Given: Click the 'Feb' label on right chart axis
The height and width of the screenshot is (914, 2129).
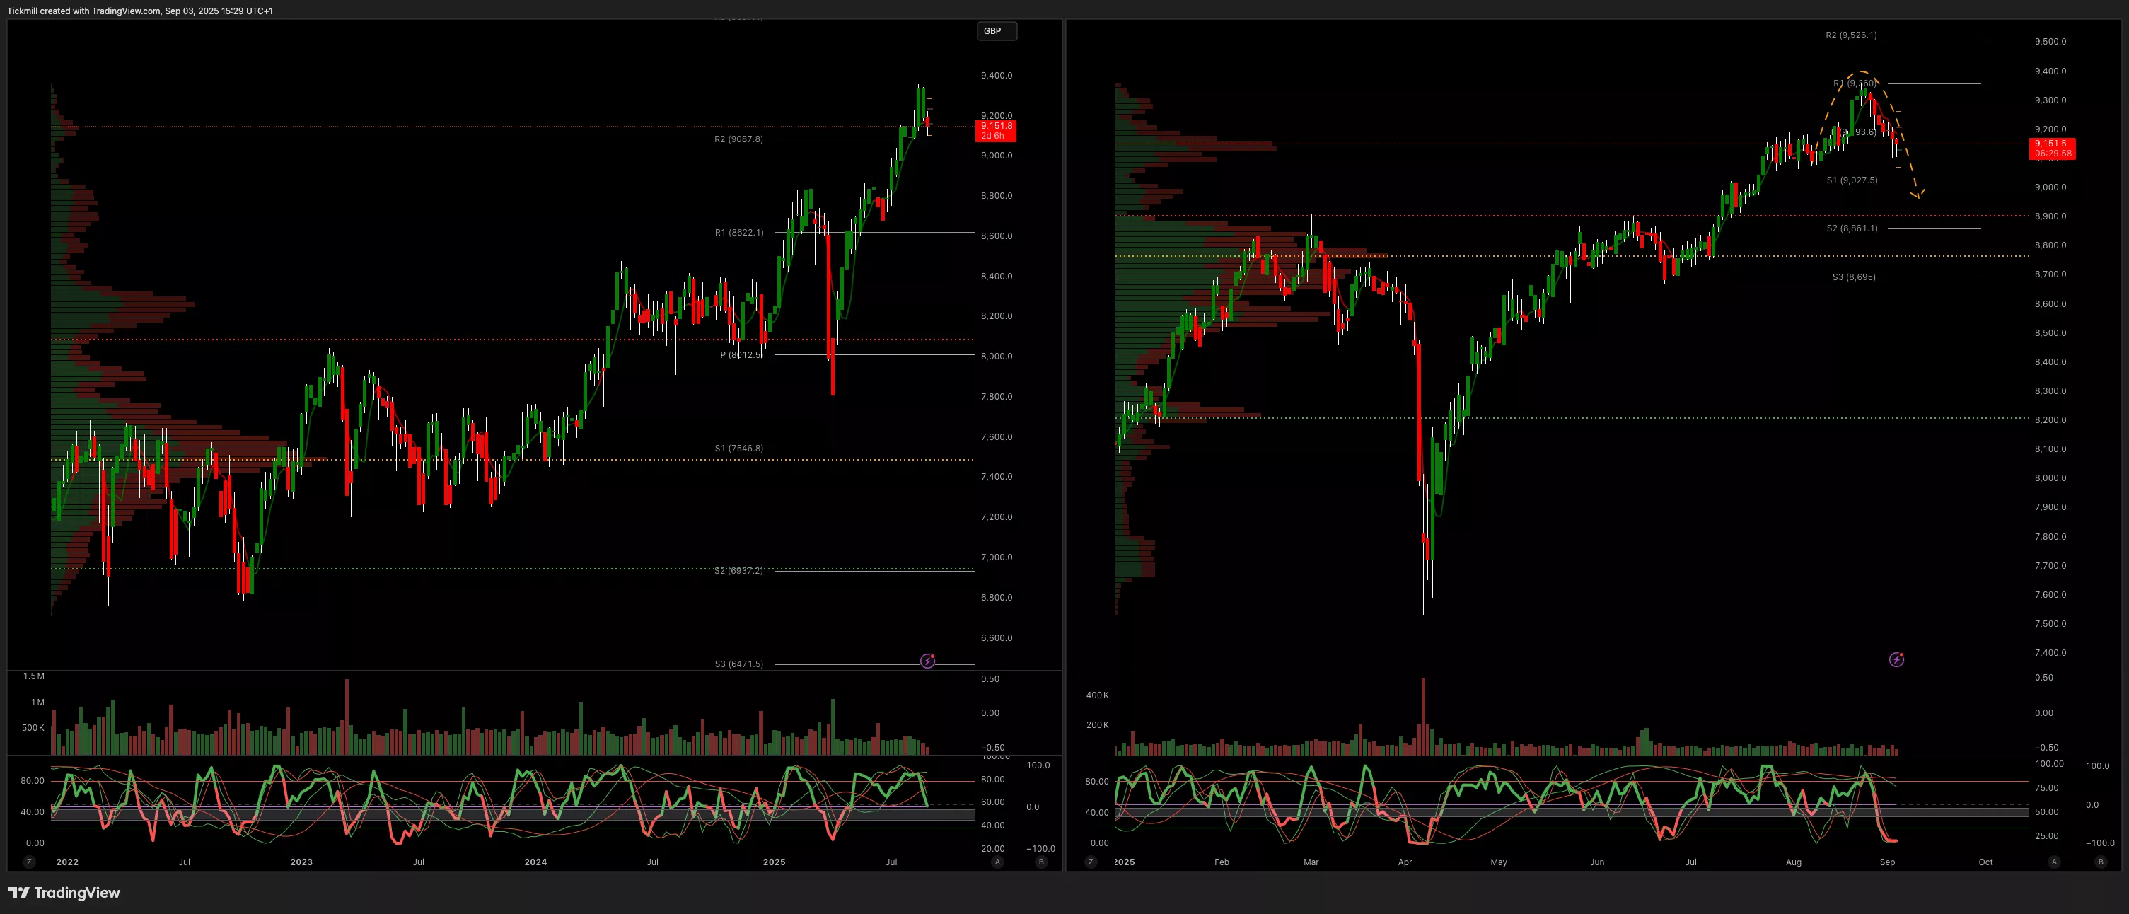Looking at the screenshot, I should click(1222, 862).
